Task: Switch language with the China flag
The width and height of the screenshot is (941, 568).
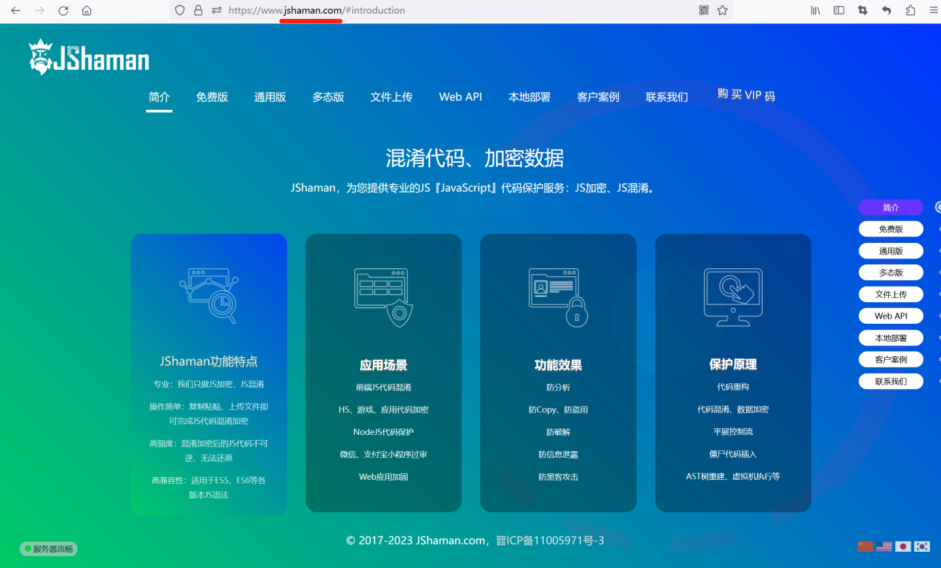Action: (x=865, y=546)
